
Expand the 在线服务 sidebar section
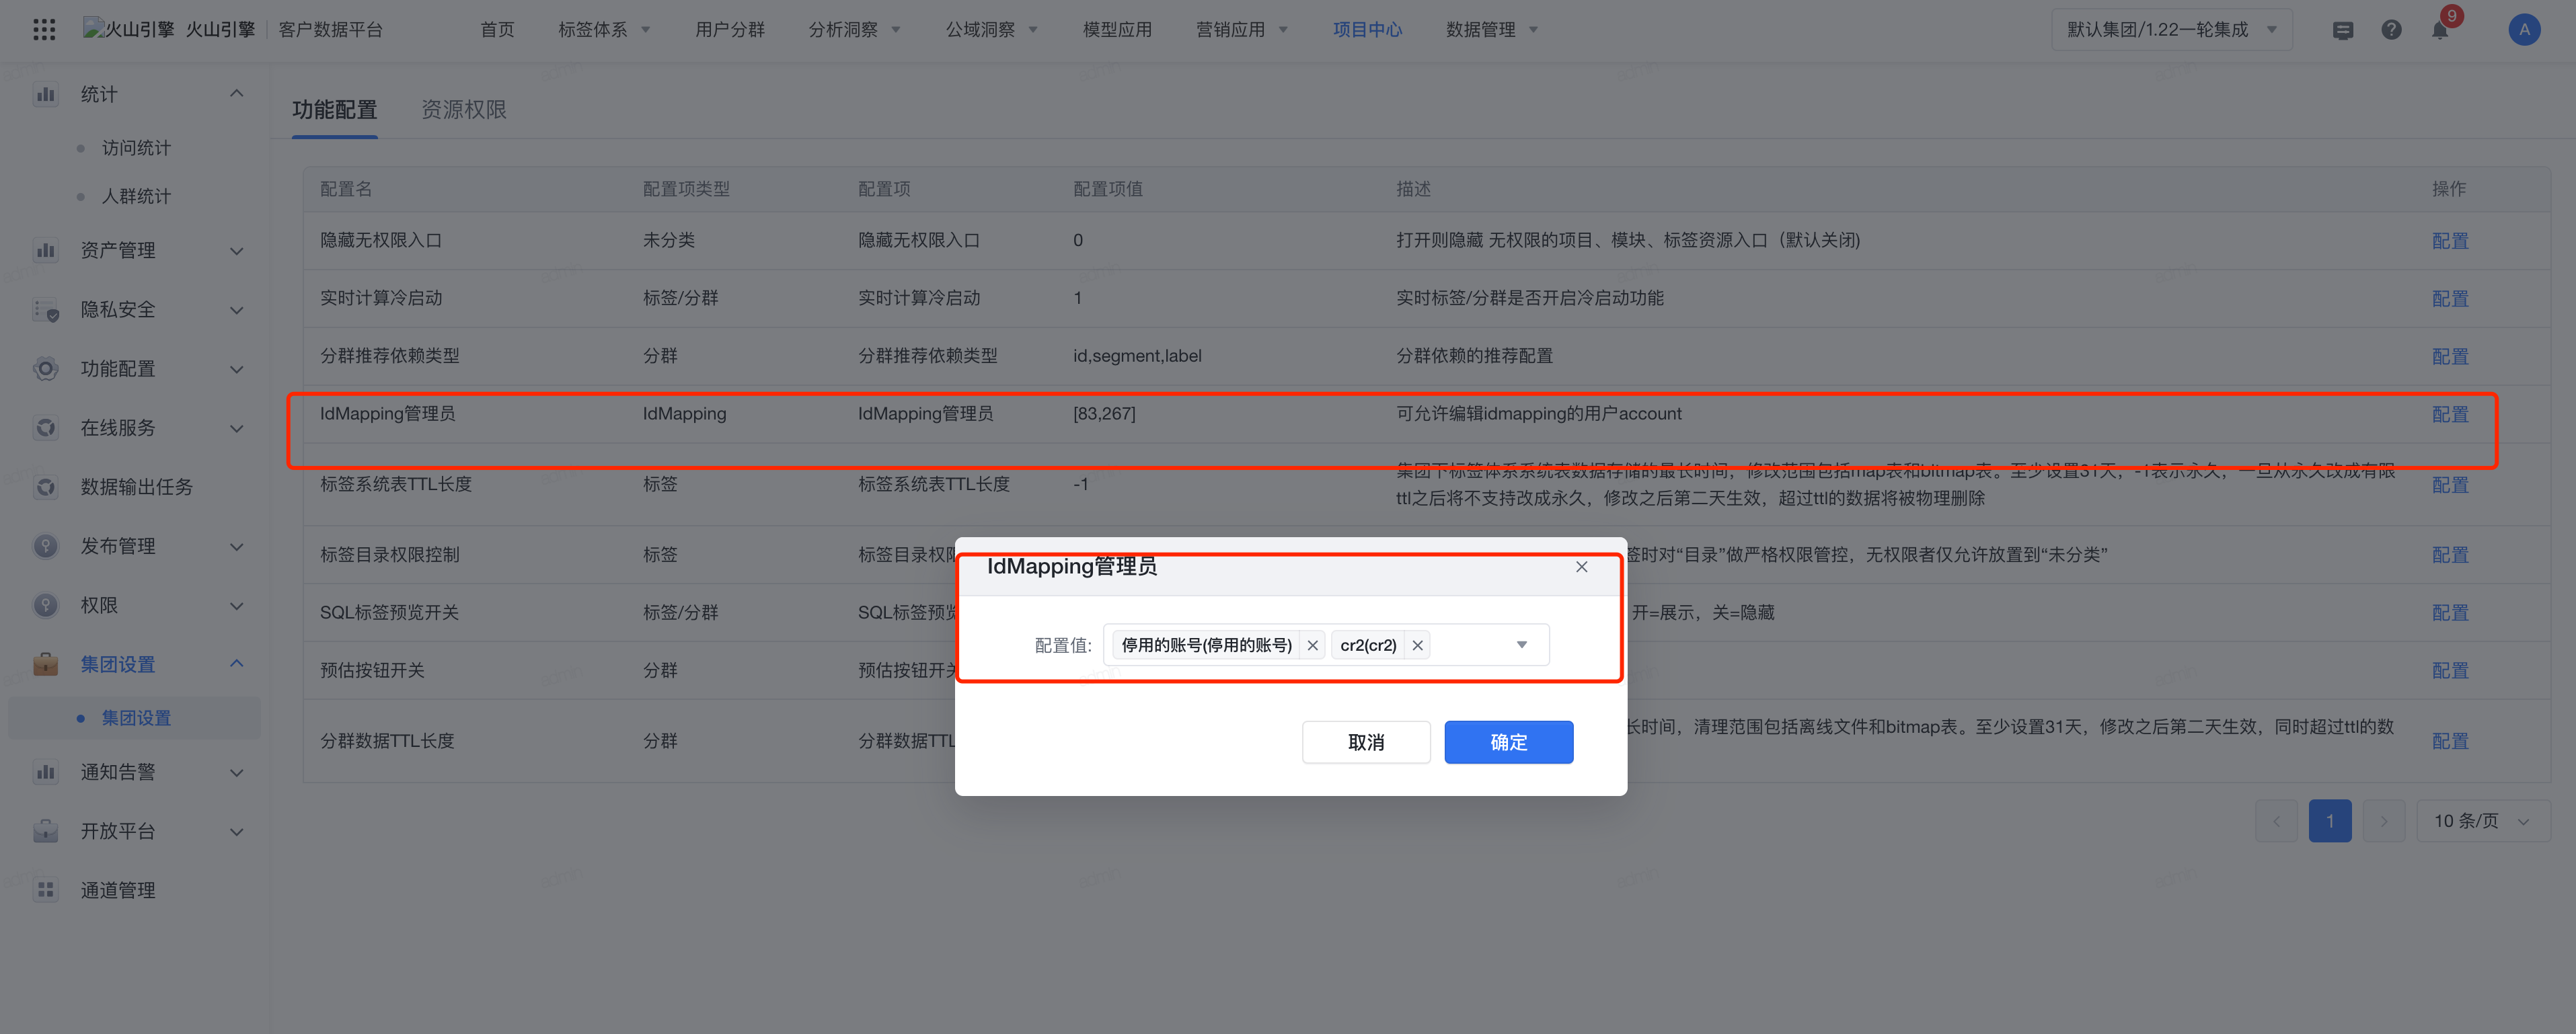point(237,428)
